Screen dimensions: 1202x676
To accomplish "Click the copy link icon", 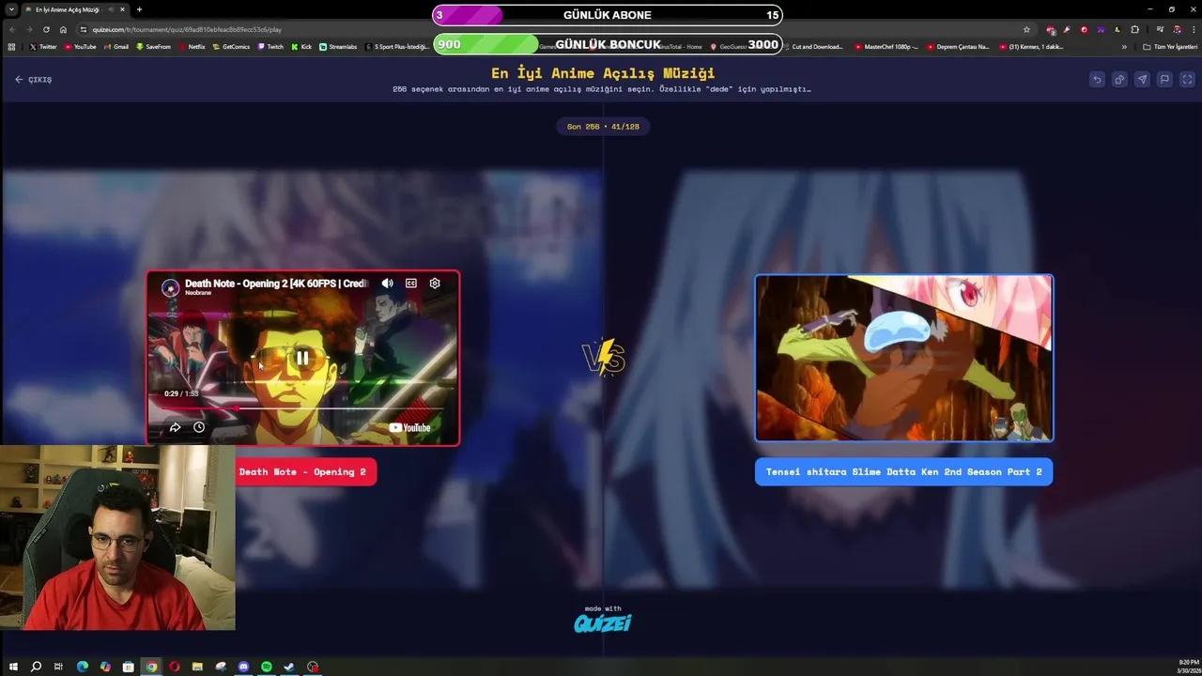I will tap(1119, 80).
